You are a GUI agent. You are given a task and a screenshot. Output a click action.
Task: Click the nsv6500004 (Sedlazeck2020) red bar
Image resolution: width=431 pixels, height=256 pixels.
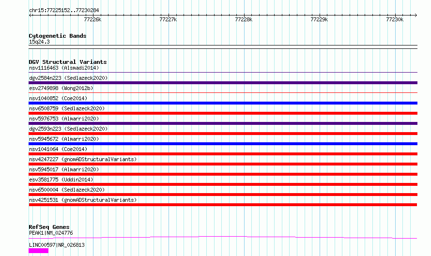(223, 195)
